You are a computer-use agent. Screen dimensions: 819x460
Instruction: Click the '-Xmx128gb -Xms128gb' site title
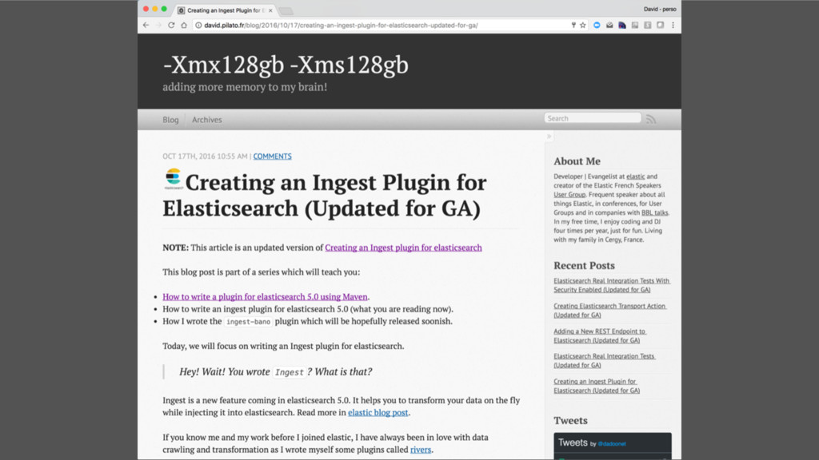(x=286, y=65)
